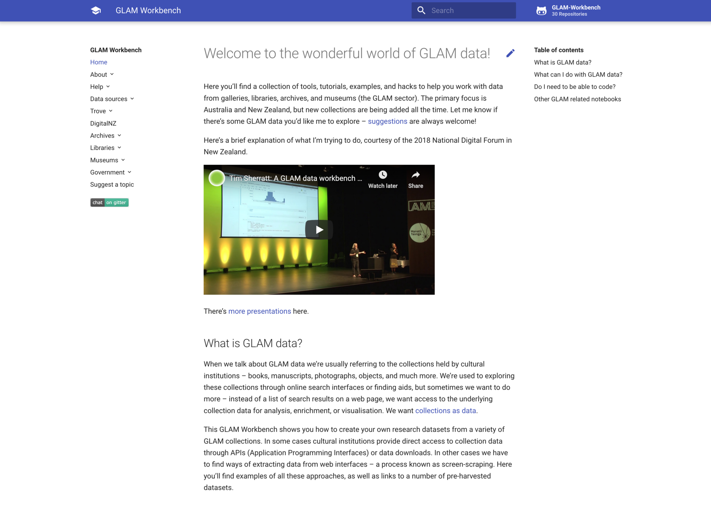Screen dimensions: 711x509
Task: Follow the suggestions link
Action: (387, 121)
